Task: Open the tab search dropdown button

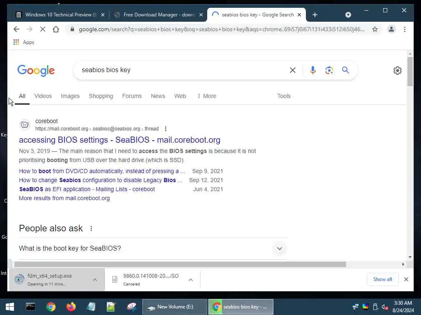Action: click(x=348, y=15)
